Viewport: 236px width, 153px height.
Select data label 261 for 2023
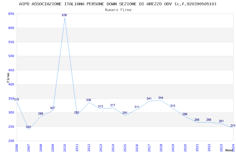(x=221, y=121)
